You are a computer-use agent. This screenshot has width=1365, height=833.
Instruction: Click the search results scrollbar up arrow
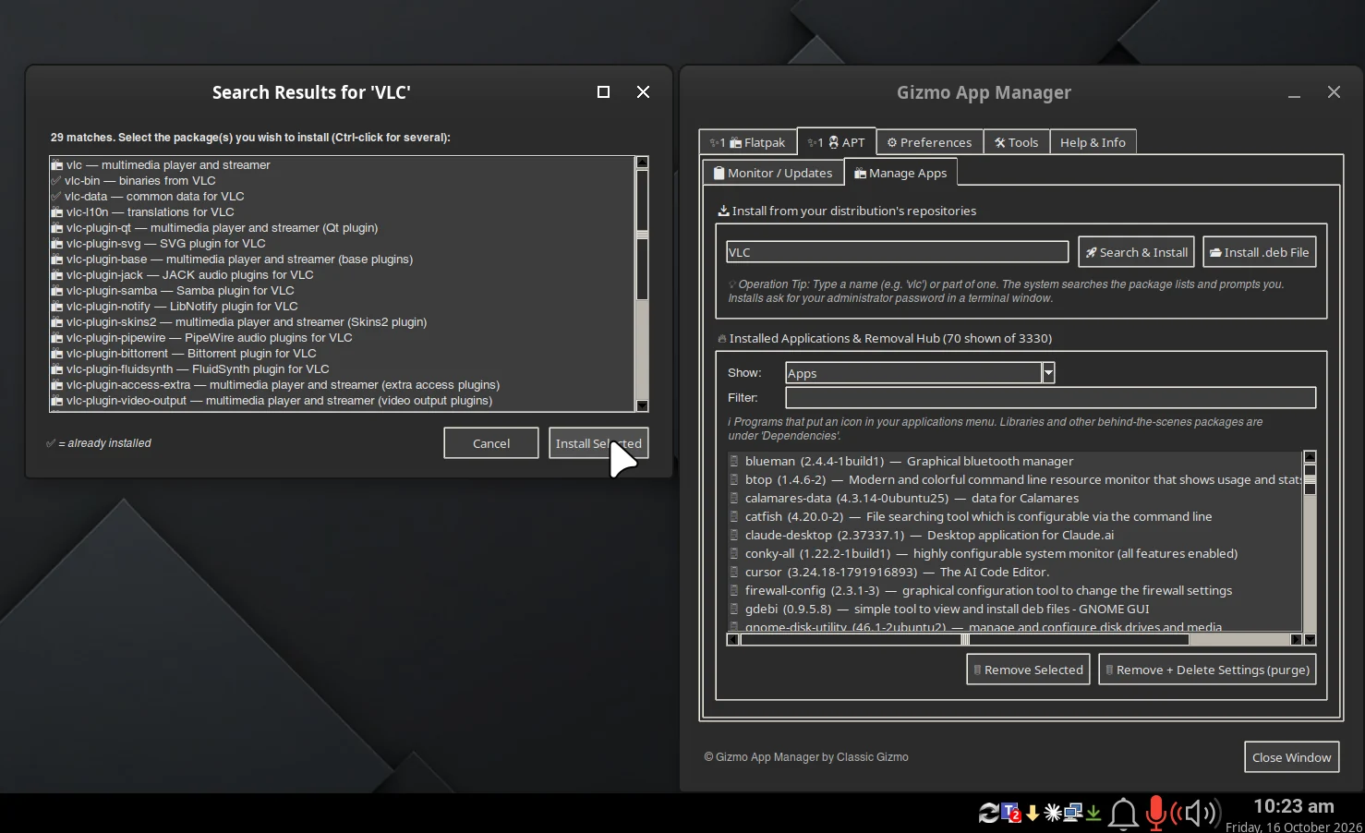click(x=642, y=163)
